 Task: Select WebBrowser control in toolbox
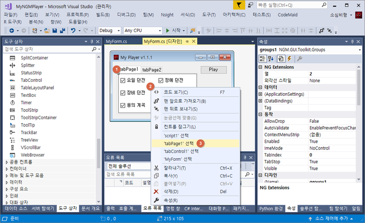click(x=33, y=155)
